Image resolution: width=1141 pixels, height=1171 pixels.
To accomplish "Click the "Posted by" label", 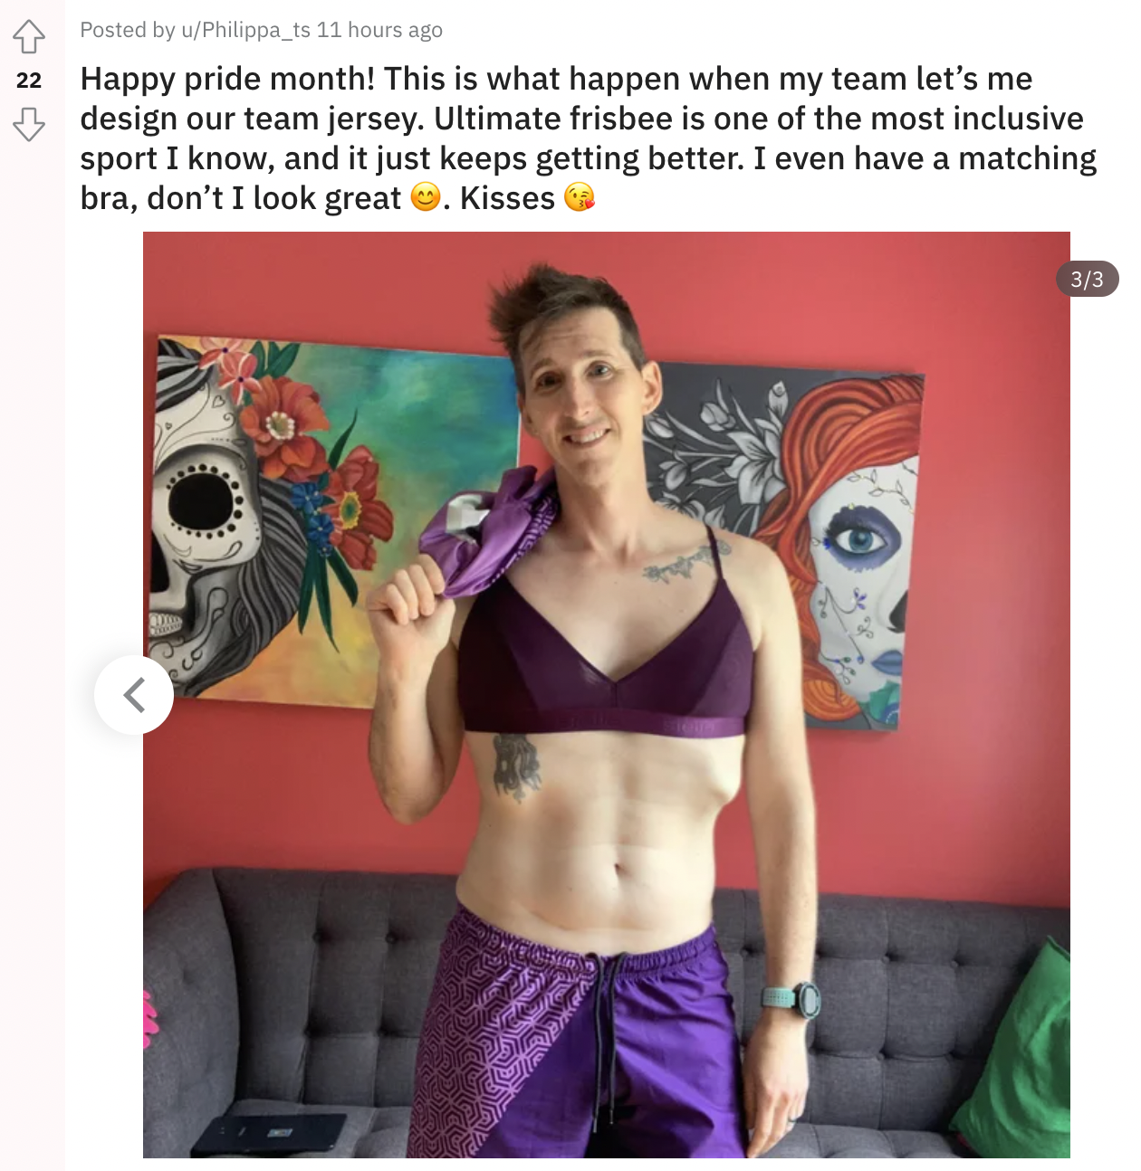I will click(x=128, y=30).
